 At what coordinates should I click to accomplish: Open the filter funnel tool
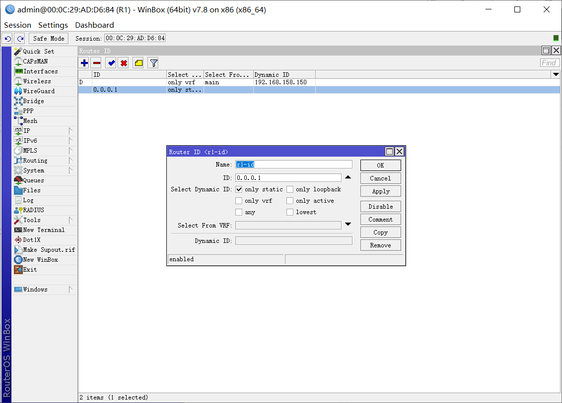[x=153, y=63]
